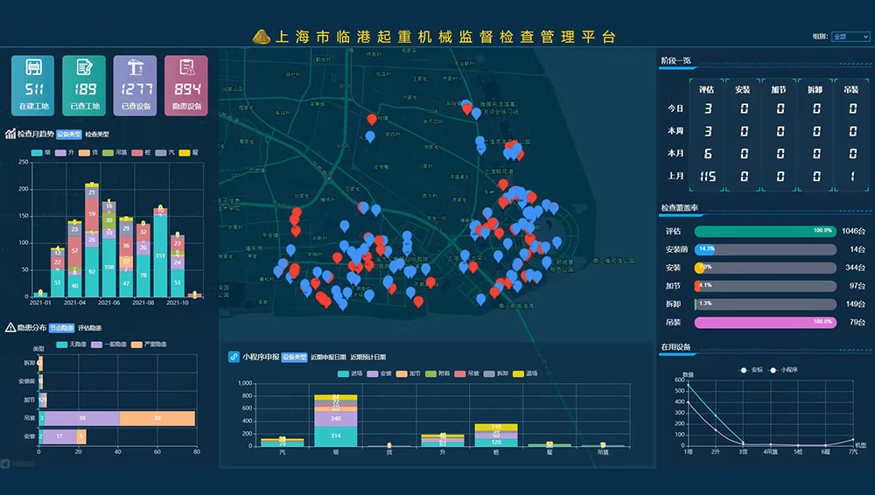
Task: Click the 设备类型 button in 检查月趋势
Action: (69, 134)
